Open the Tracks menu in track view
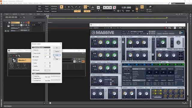This screenshot has width=192, height=108. (23, 14)
